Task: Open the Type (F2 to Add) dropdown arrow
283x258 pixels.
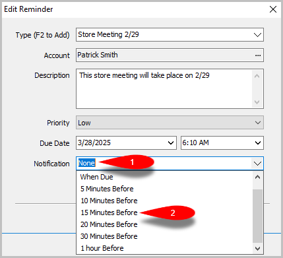Action: [257, 35]
